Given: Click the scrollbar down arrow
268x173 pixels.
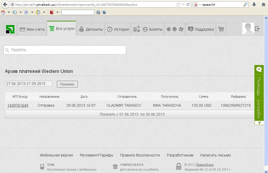Looking at the screenshot, I should pos(266,171).
